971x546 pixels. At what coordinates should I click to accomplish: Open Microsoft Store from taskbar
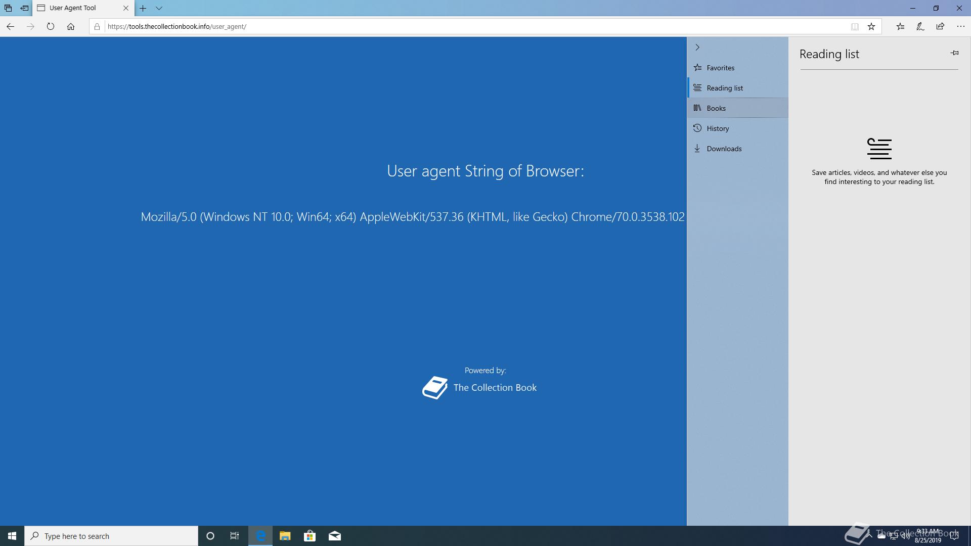click(310, 536)
